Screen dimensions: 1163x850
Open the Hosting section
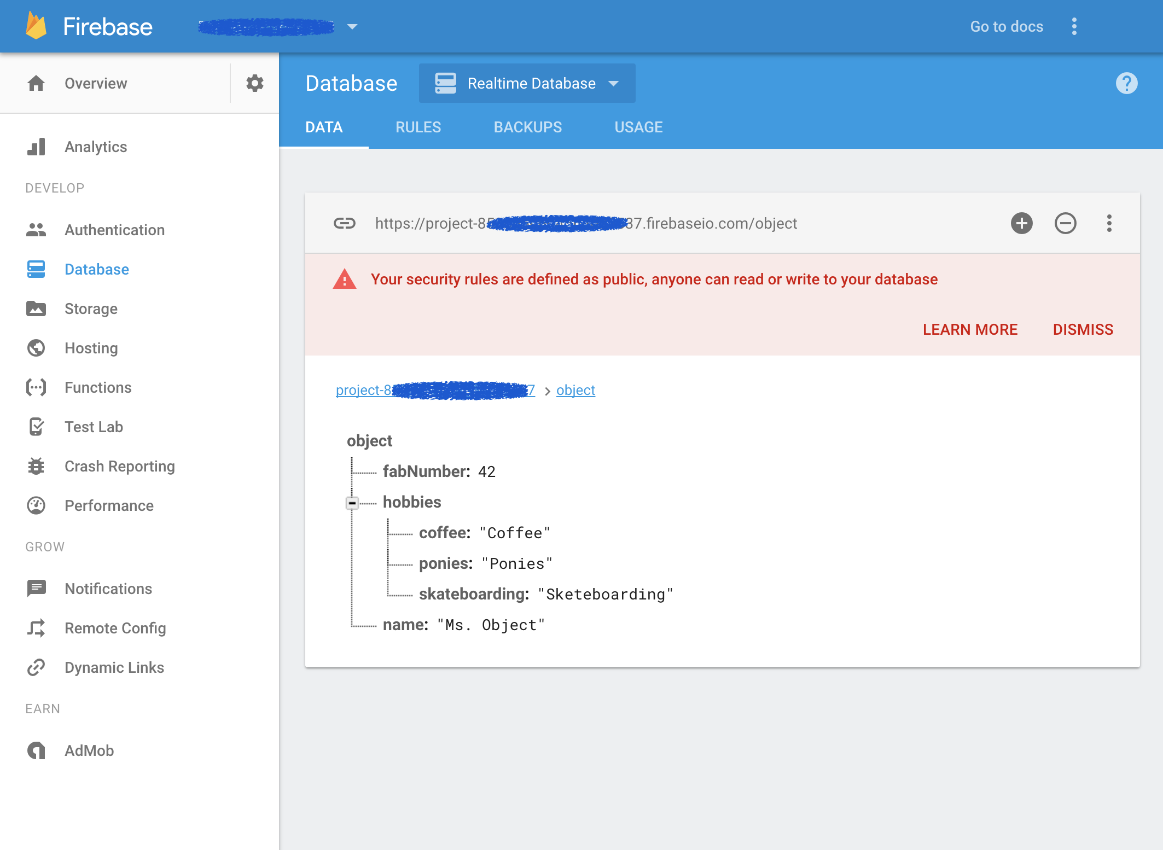[91, 348]
